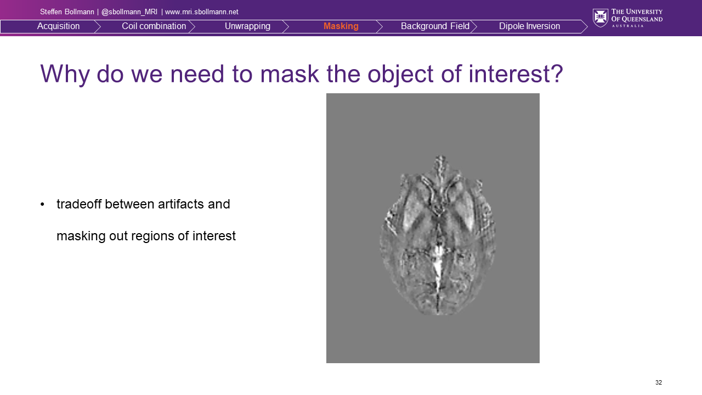Click the chevron between Masking and Background Field

coord(380,26)
